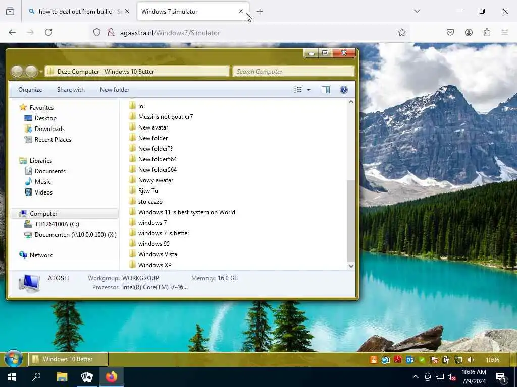This screenshot has height=387, width=517.
Task: Click the power plug tray icon in the simulator
Action: pos(446,360)
